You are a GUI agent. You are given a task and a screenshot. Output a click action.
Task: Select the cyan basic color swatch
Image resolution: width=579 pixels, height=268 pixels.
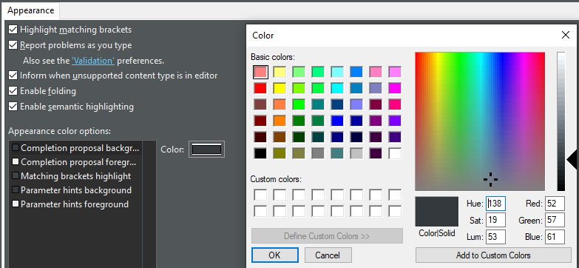337,88
